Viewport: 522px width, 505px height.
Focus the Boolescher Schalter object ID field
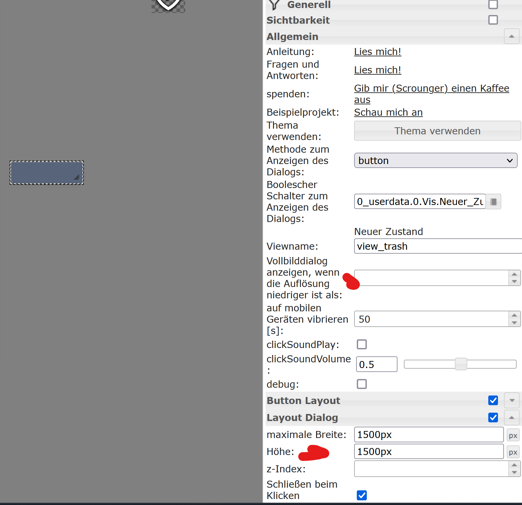[x=420, y=202]
